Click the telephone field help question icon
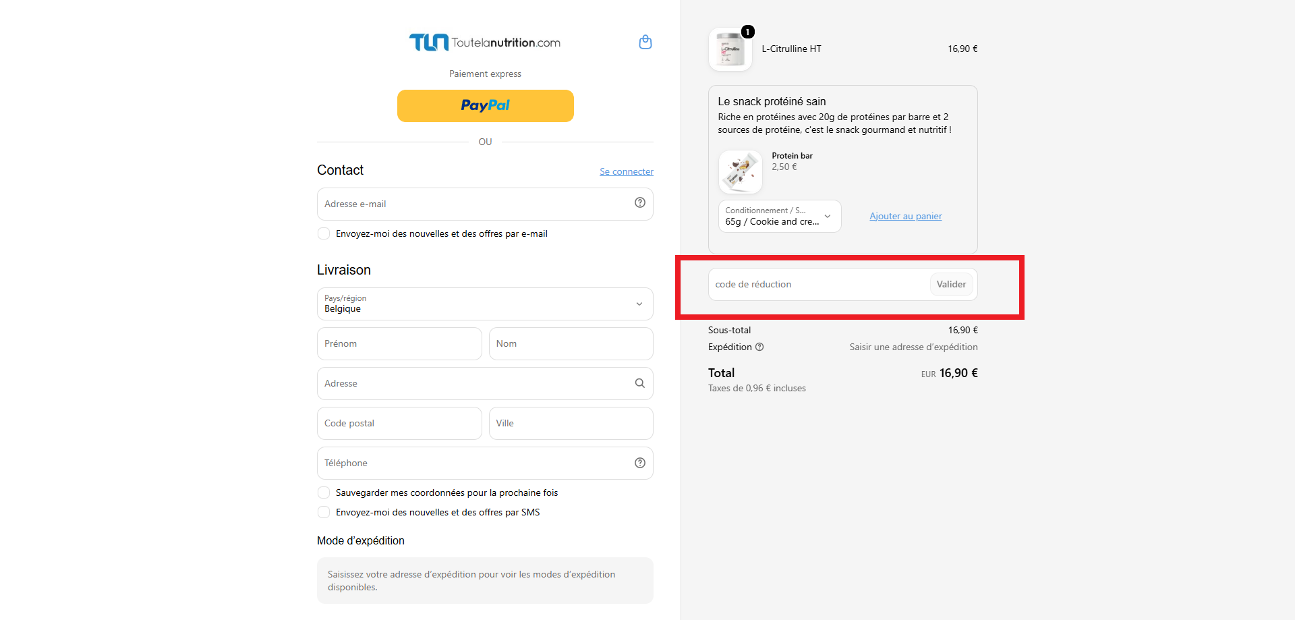1295x620 pixels. coord(639,463)
